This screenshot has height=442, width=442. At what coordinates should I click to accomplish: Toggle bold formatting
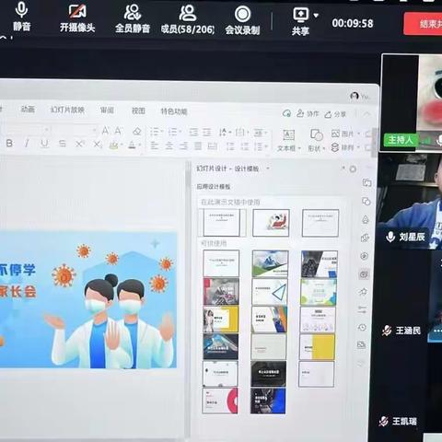9,143
